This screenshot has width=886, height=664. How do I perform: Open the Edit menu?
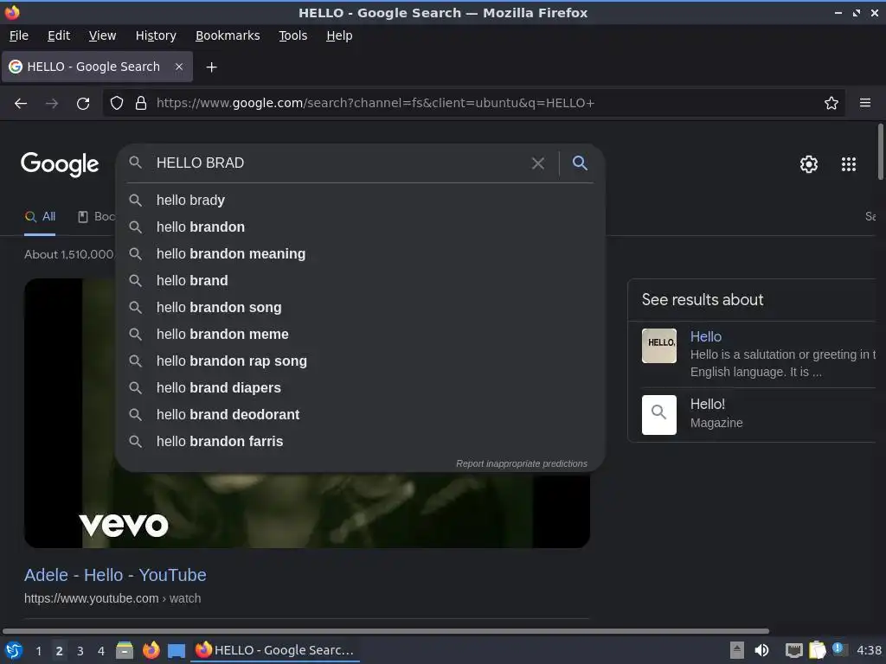[59, 35]
